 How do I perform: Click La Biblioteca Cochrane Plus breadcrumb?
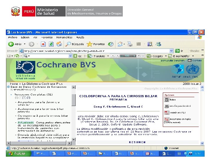(x=42, y=84)
